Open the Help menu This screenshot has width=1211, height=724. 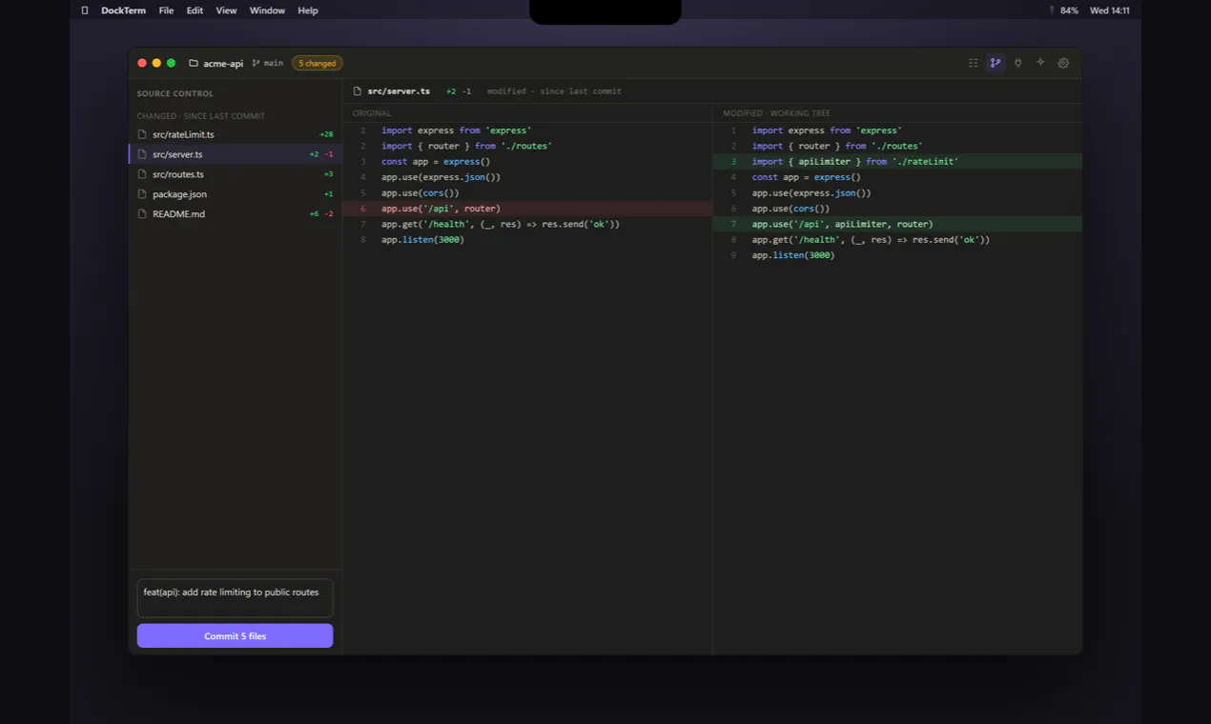click(x=308, y=10)
